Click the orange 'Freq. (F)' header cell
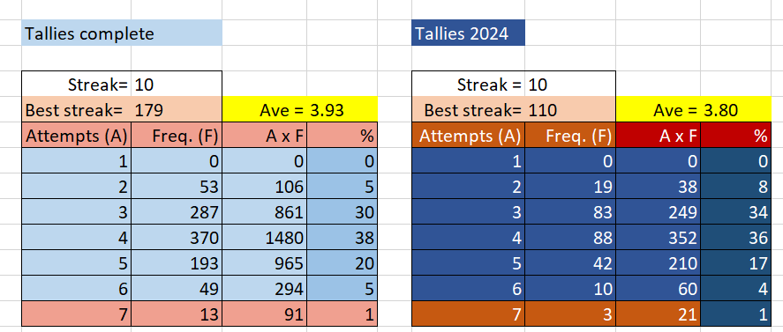This screenshot has height=332, width=783. [569, 135]
